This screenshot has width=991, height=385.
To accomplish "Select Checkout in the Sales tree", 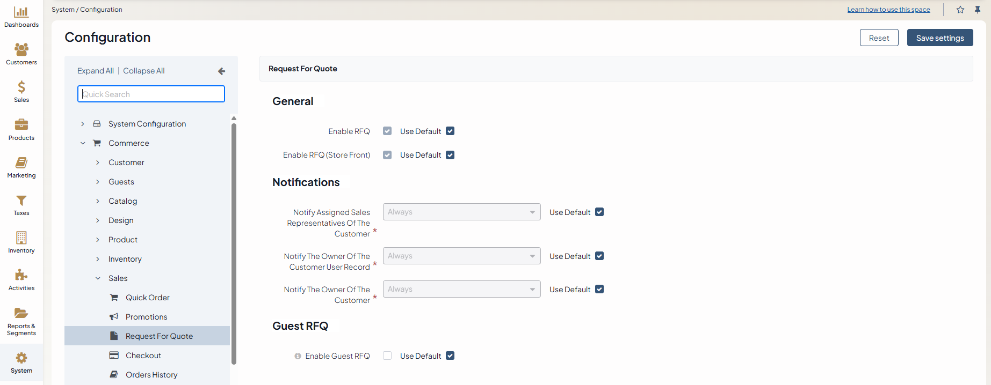I will coord(143,356).
